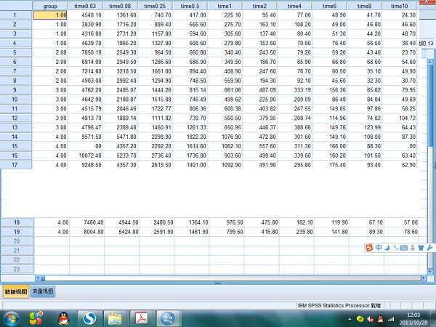Open the network signal tray icon
The width and height of the screenshot is (436, 327).
391,319
